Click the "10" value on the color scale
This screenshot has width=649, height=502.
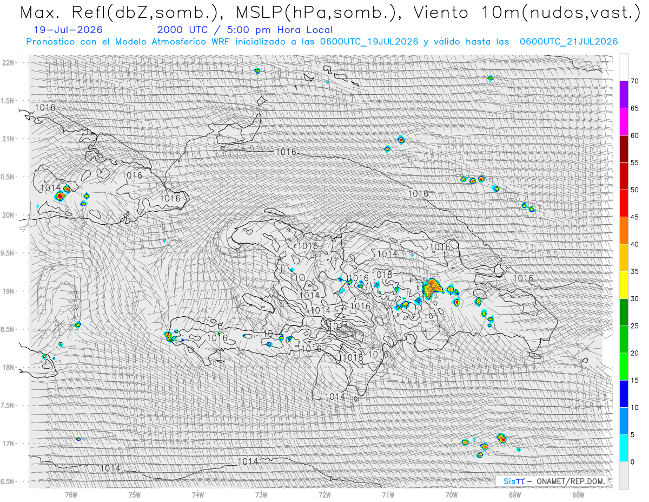point(635,407)
